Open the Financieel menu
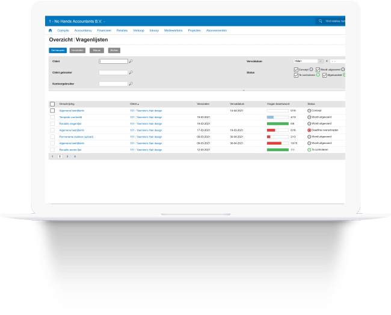This screenshot has height=315, width=391. pos(104,31)
